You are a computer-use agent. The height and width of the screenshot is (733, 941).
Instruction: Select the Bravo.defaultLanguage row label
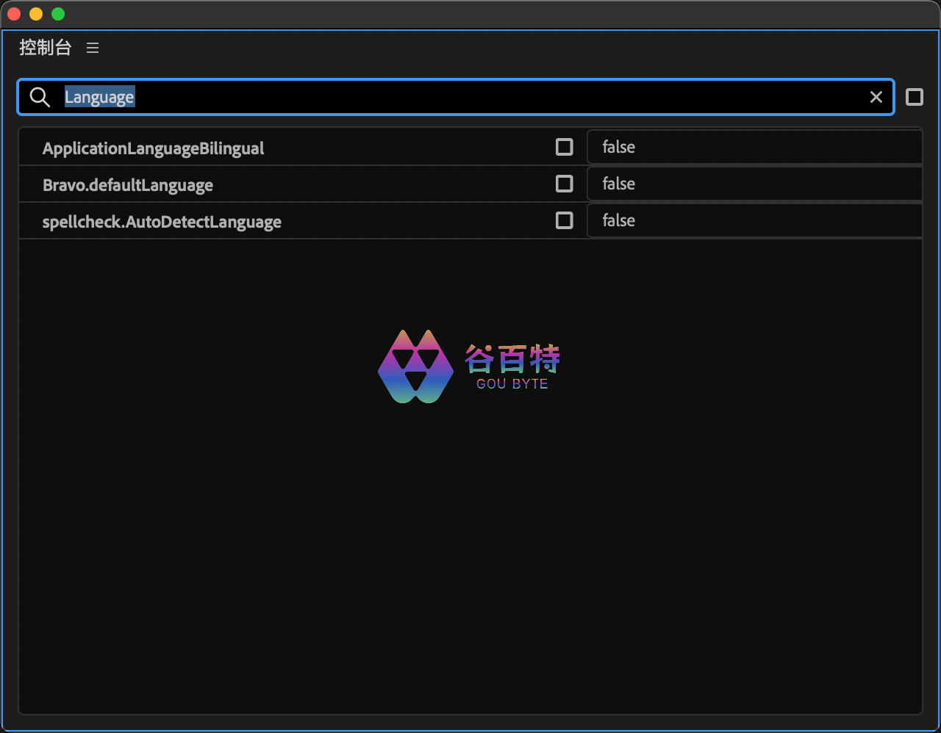pyautogui.click(x=128, y=185)
